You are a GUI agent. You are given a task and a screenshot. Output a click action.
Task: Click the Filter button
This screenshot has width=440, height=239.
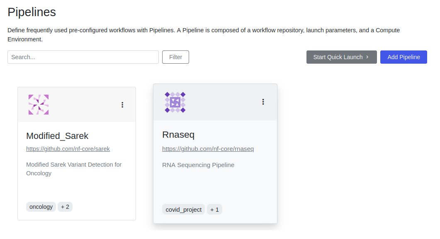[x=175, y=57]
